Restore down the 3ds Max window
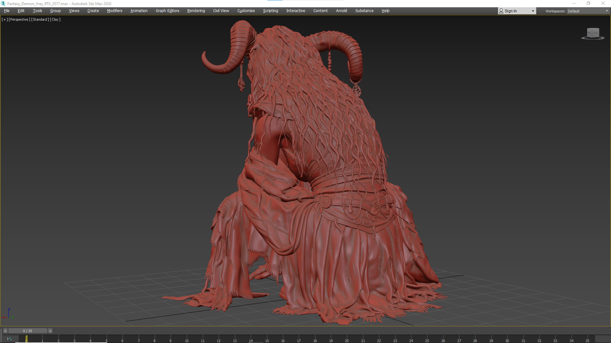 (x=588, y=3)
